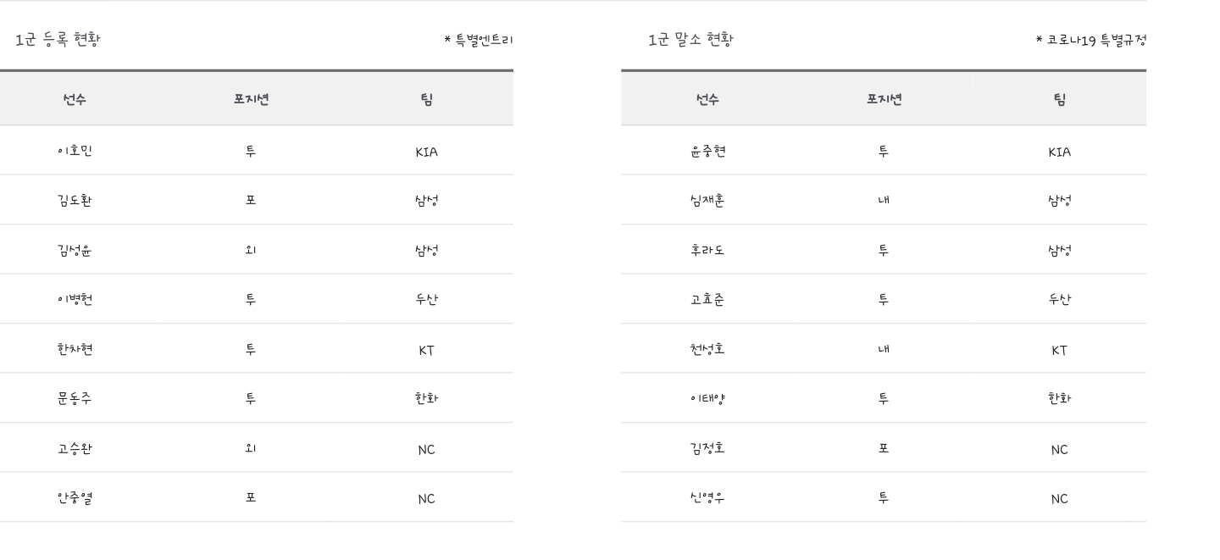Click 윤중현 in deregistration table
Viewport: 1220px width, 560px height.
point(707,151)
